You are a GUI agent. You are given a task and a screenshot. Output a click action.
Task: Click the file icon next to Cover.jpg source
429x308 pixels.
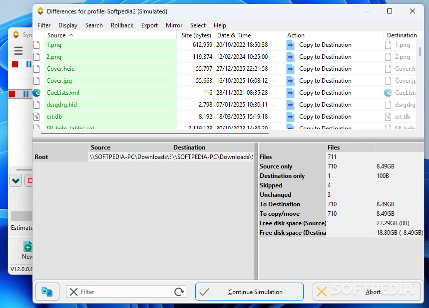(36, 81)
